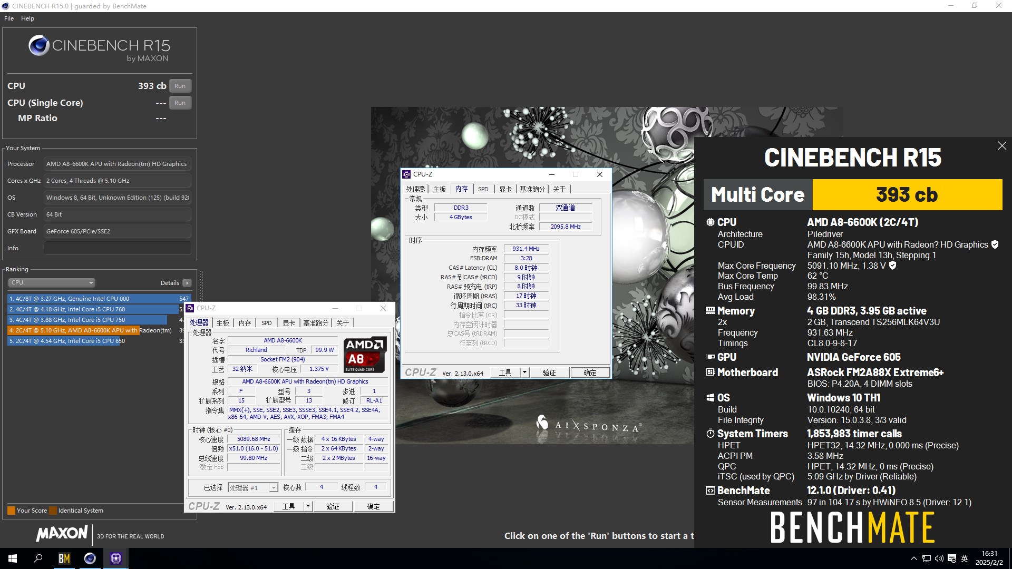Click 验证 button in front CPU-Z window
This screenshot has width=1012, height=569.
pos(333,506)
